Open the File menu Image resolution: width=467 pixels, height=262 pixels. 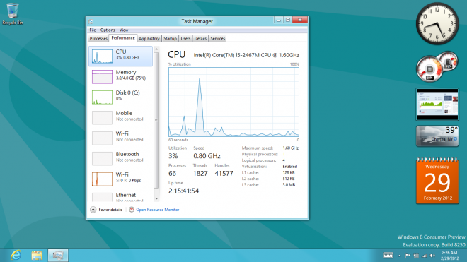(93, 30)
